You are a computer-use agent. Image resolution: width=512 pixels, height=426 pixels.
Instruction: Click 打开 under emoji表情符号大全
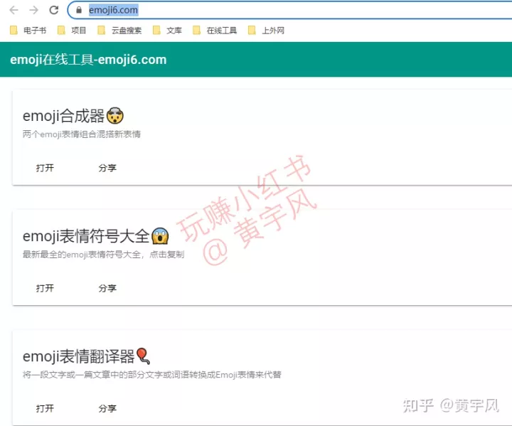click(45, 288)
